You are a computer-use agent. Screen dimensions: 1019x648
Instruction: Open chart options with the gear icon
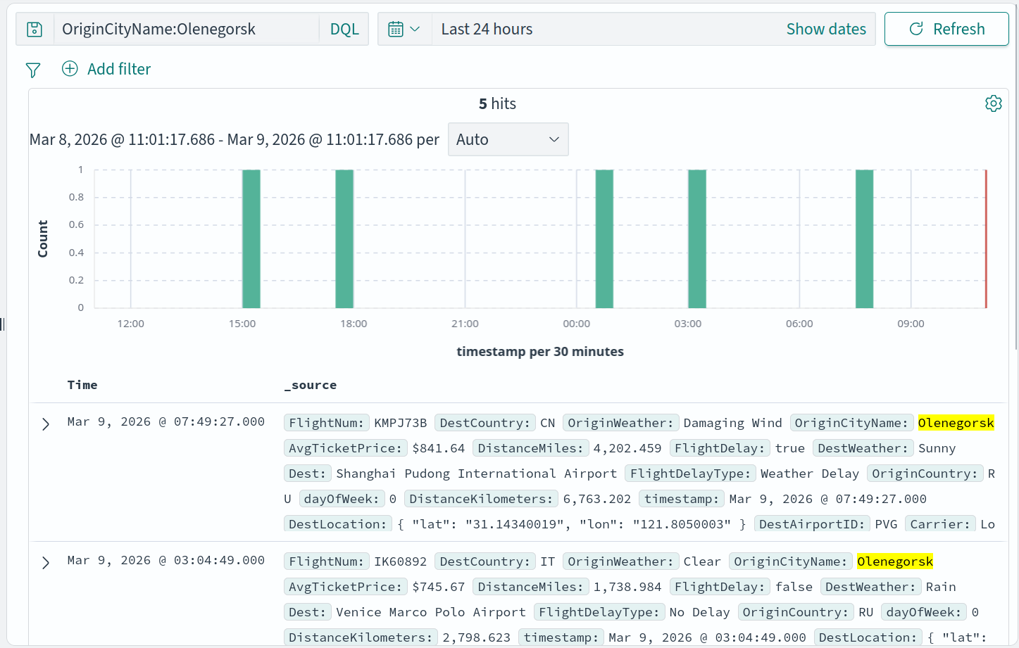coord(993,103)
